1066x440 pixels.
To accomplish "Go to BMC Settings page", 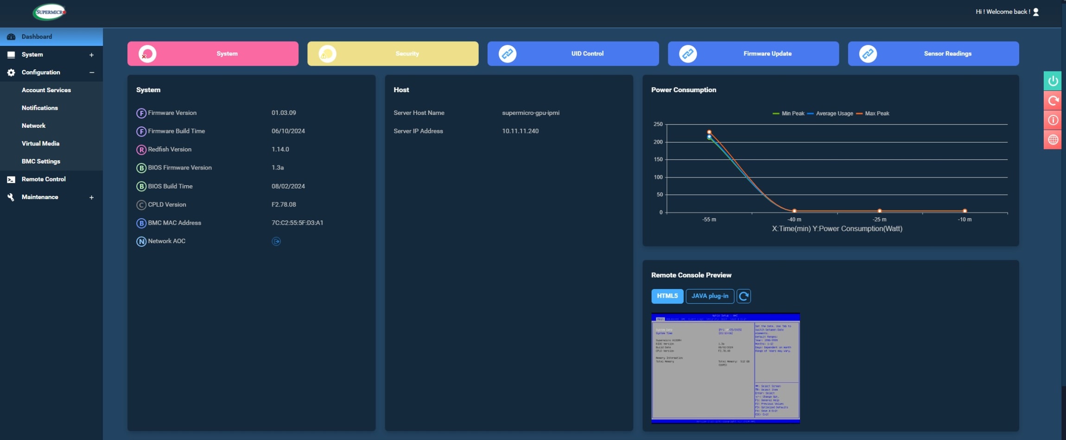I will (x=41, y=162).
